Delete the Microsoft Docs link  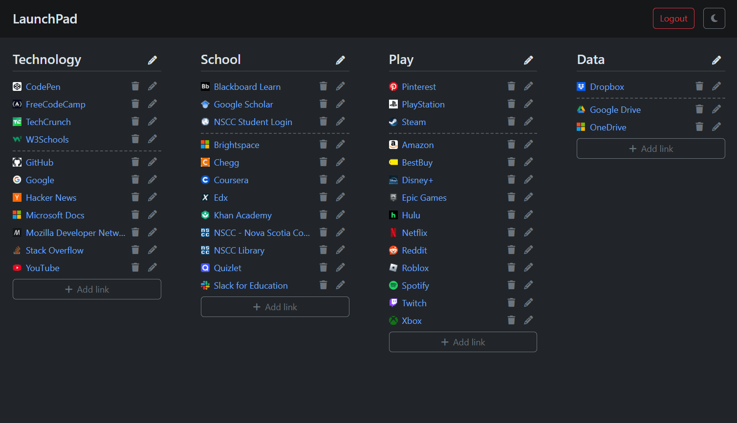pos(135,214)
